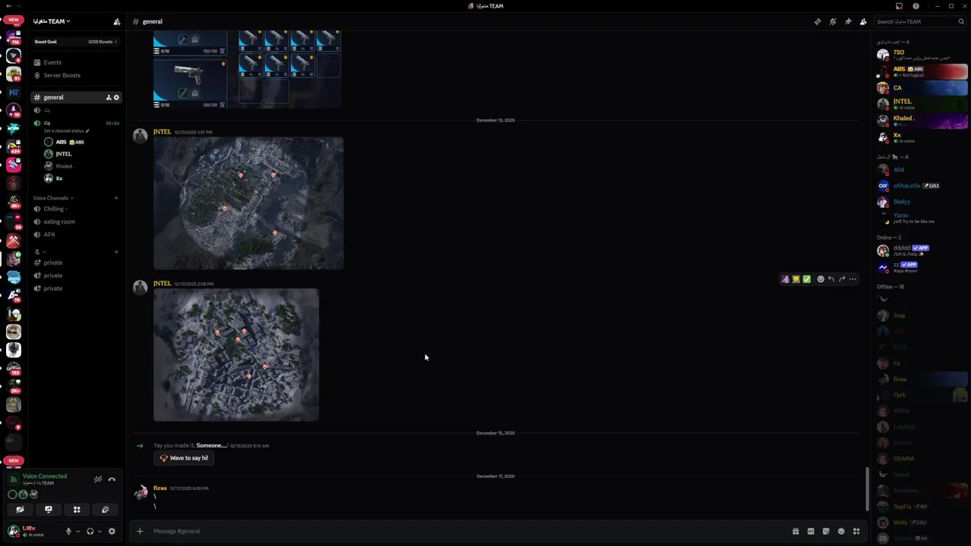This screenshot has width=971, height=546.
Task: Add Reaction smiley on hovered message
Action: tap(820, 279)
